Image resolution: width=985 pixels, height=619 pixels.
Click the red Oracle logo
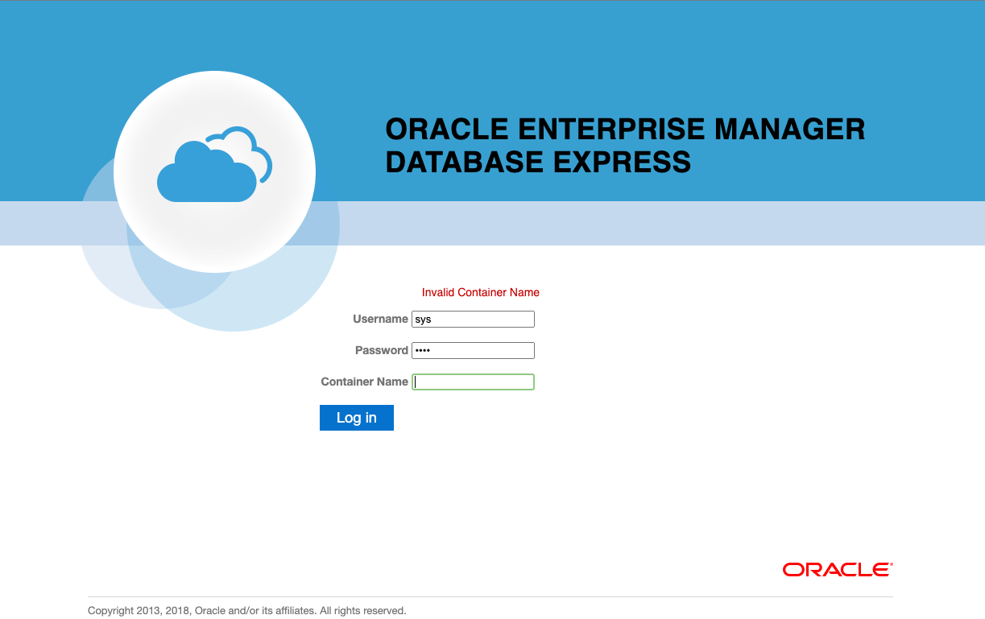coord(838,570)
